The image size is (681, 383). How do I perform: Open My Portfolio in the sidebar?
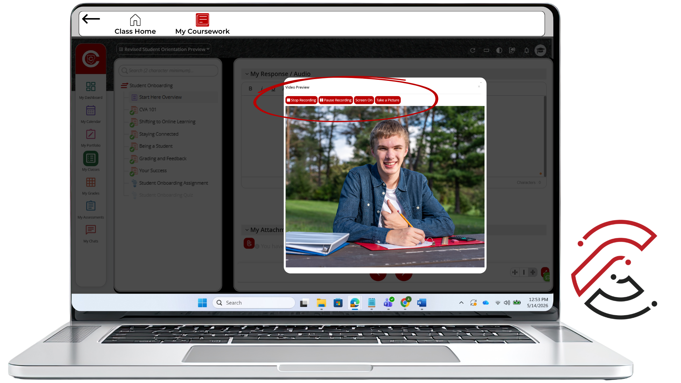pyautogui.click(x=91, y=138)
